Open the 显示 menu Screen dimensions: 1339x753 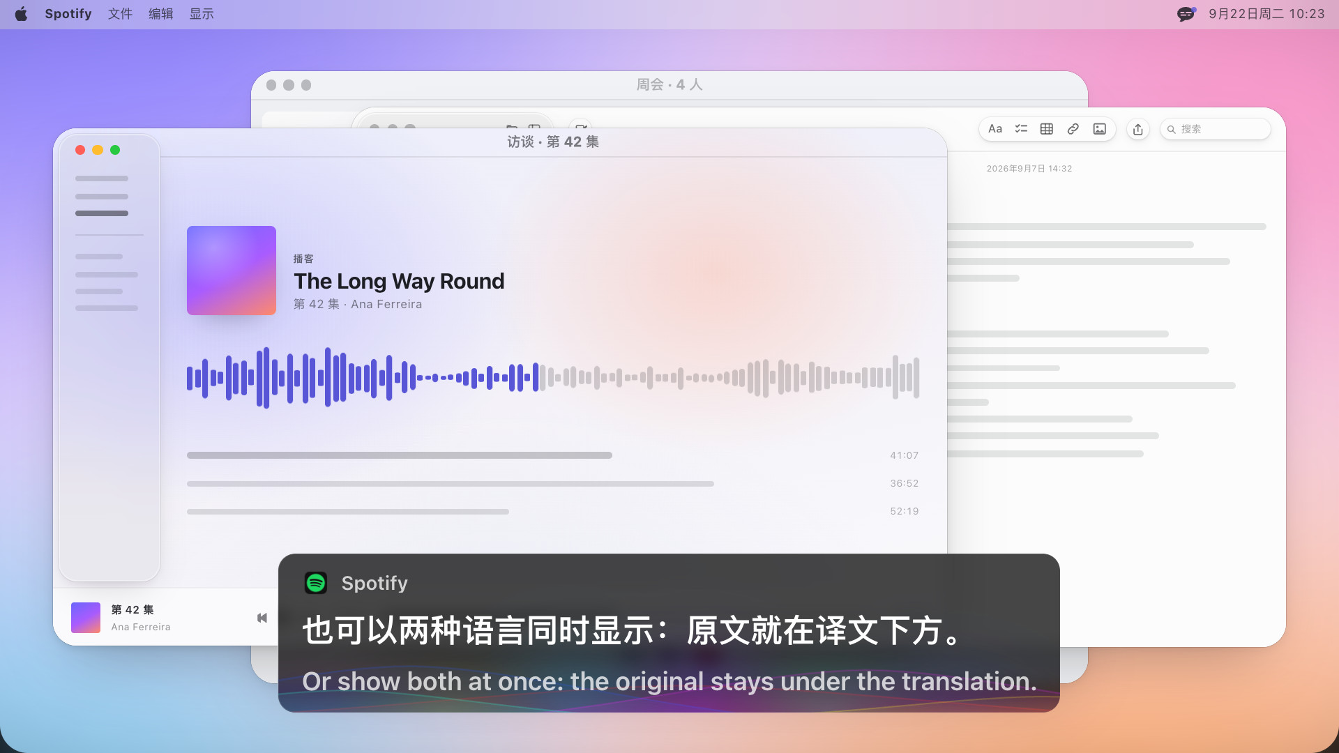point(202,14)
